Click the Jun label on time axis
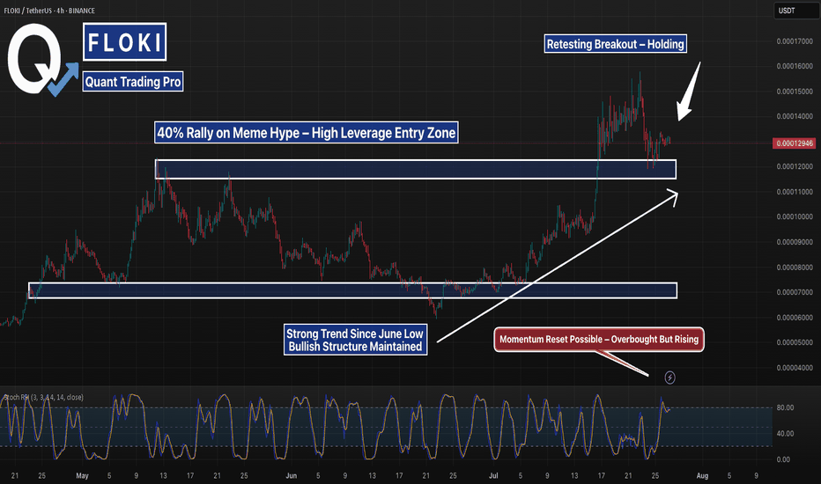 tap(291, 475)
